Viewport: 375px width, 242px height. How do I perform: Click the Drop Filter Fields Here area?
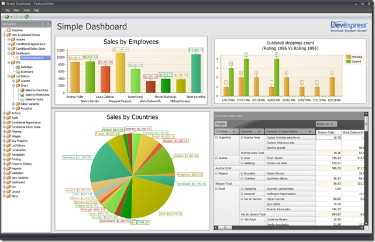coord(289,116)
